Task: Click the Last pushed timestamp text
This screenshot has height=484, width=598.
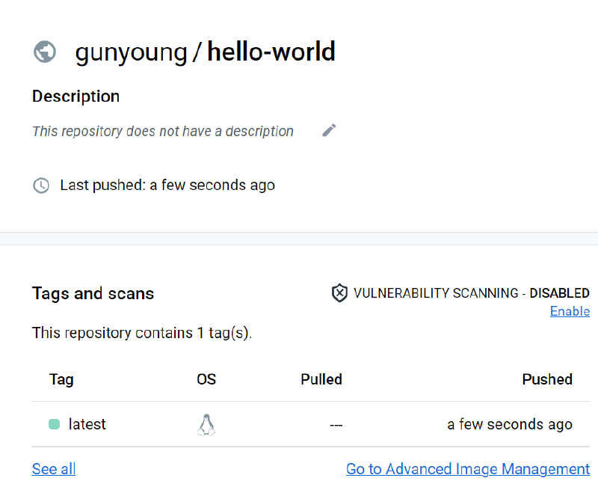Action: pyautogui.click(x=167, y=185)
